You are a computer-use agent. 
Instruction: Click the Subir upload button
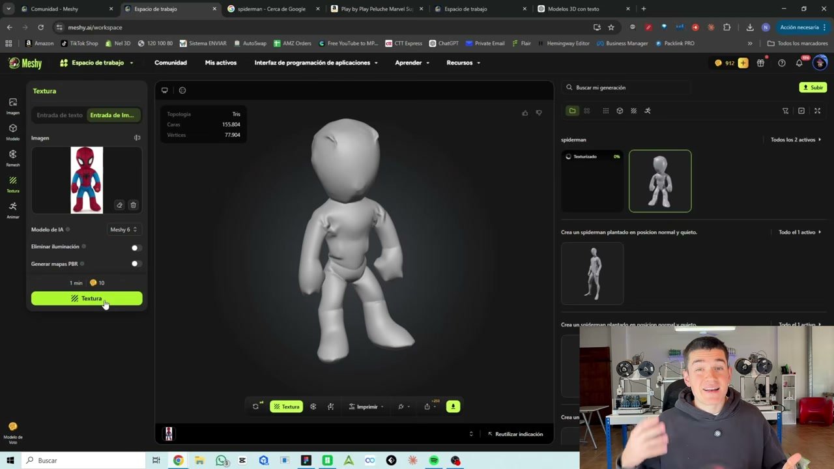813,87
